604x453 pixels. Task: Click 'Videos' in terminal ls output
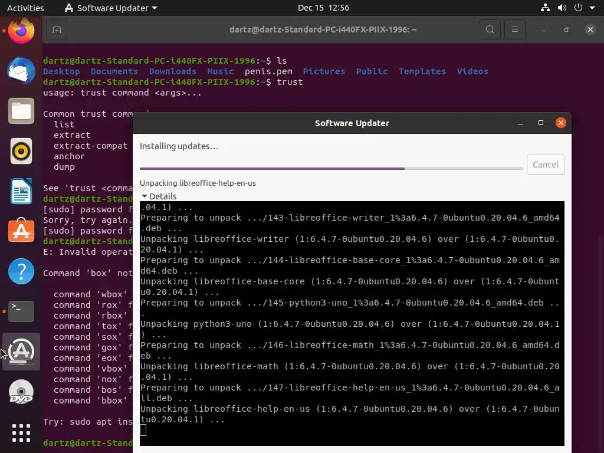pos(472,71)
